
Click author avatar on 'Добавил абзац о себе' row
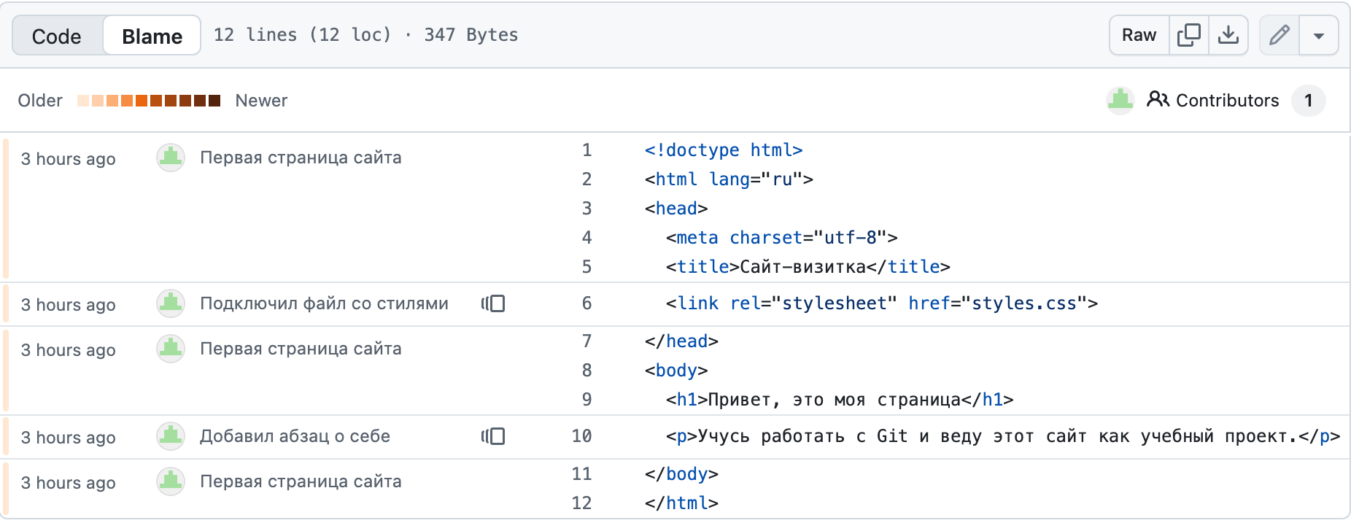(171, 436)
